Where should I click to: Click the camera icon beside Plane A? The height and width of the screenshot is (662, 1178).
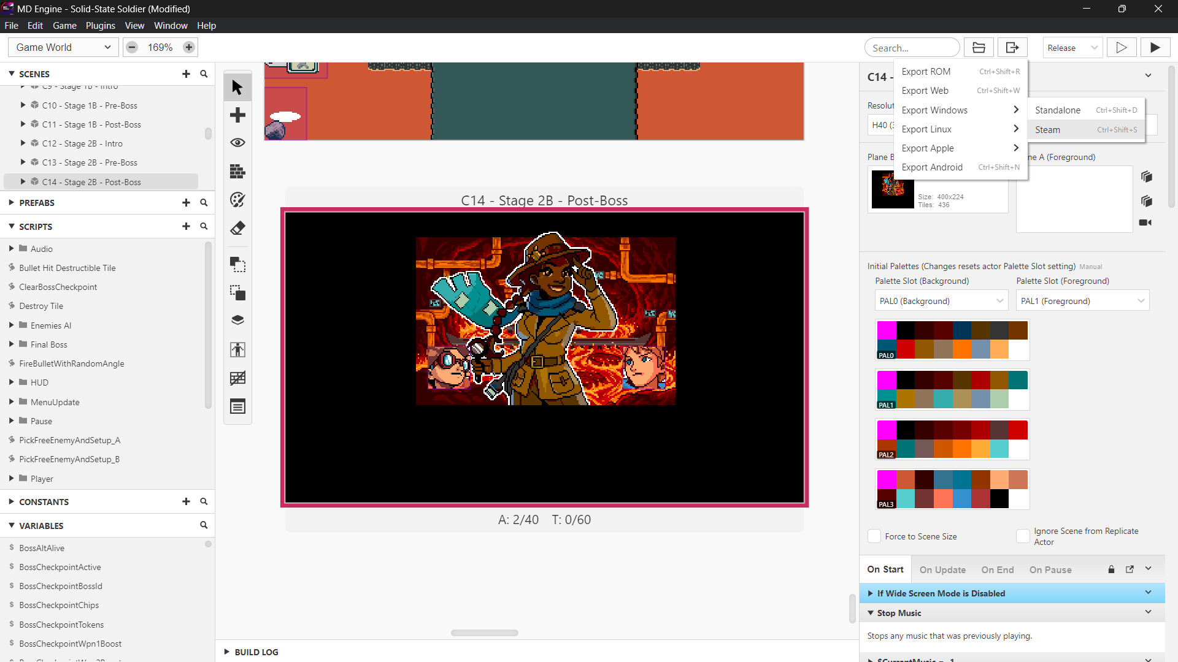(1145, 223)
